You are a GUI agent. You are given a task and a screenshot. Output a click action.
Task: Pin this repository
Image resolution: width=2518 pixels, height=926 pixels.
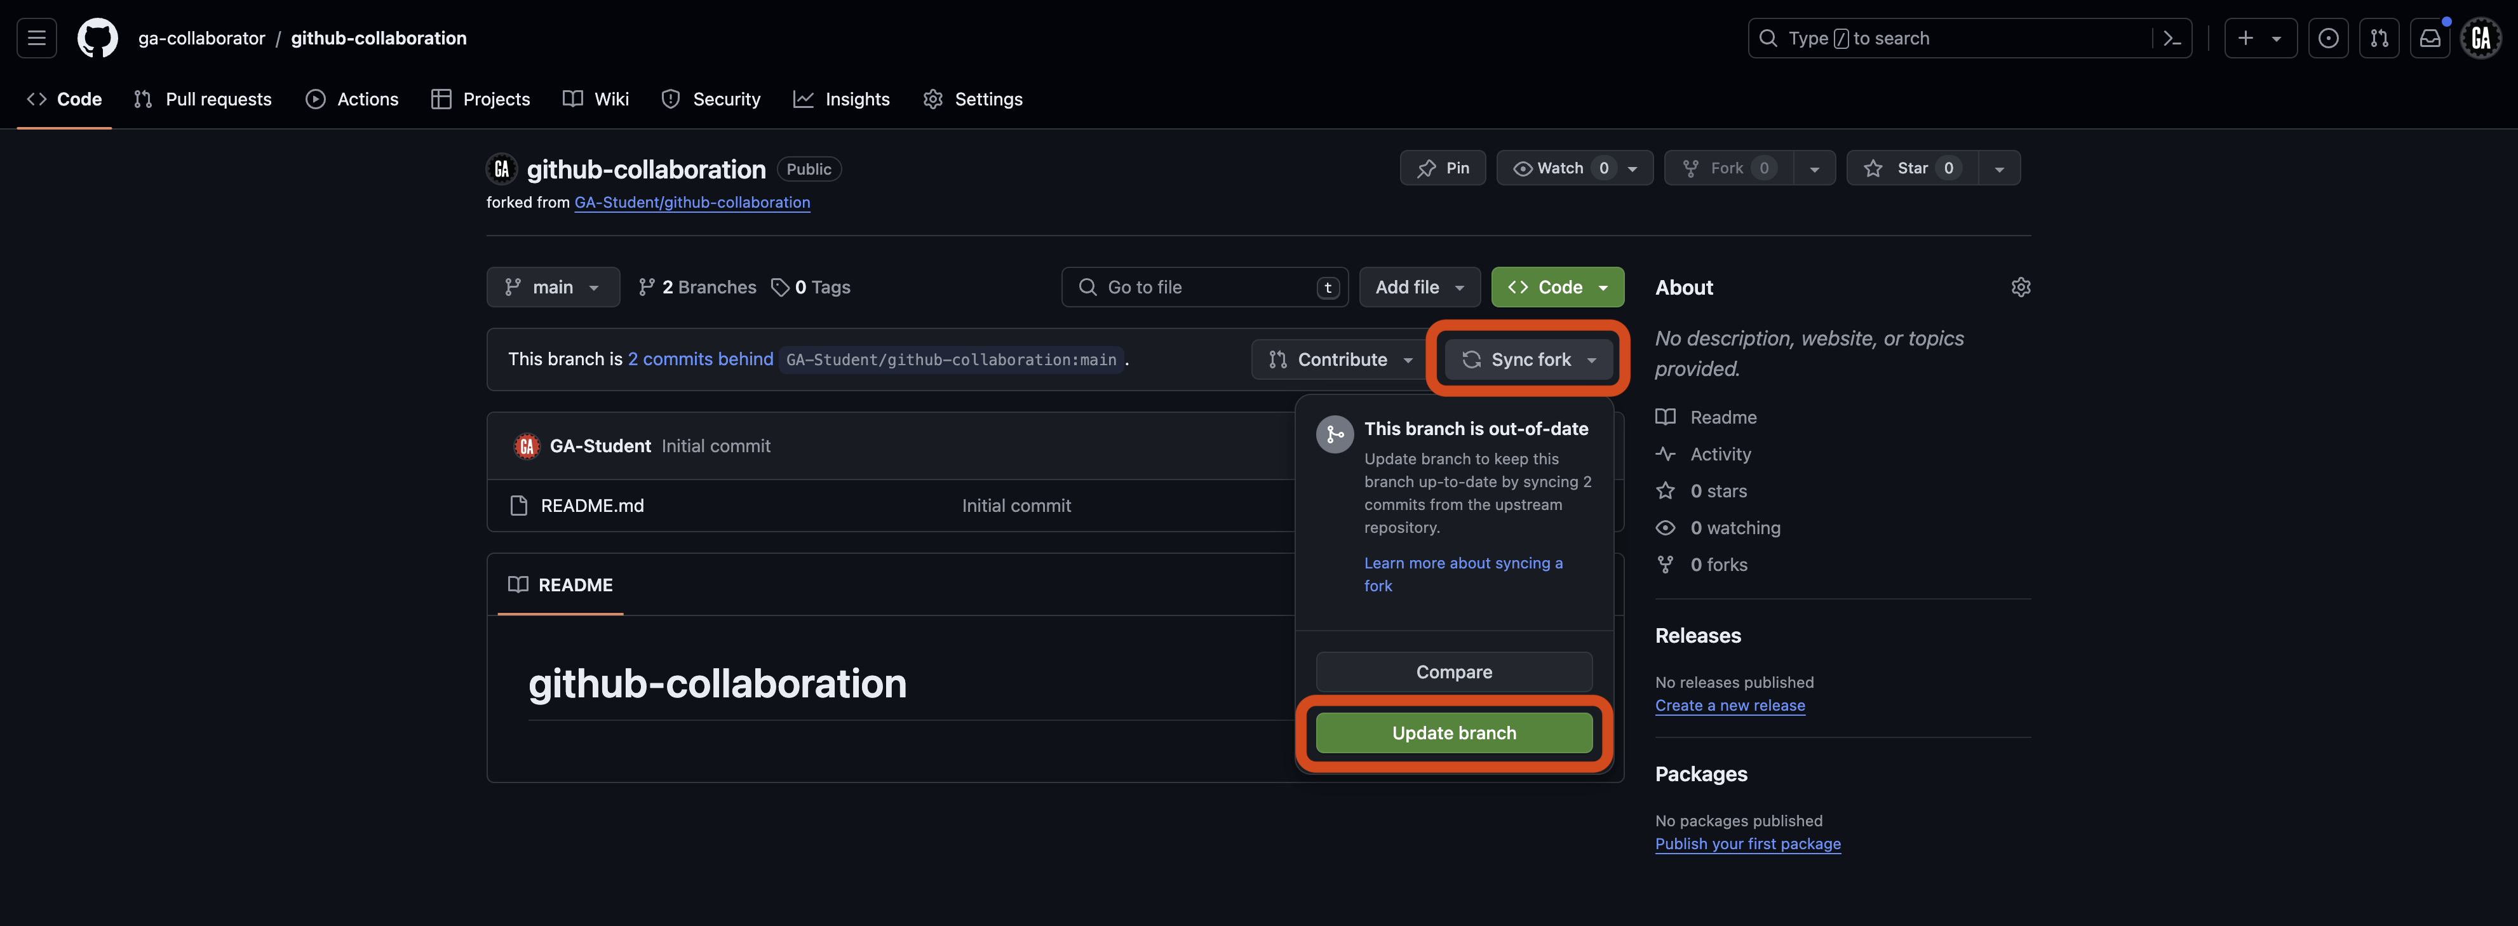pyautogui.click(x=1443, y=167)
